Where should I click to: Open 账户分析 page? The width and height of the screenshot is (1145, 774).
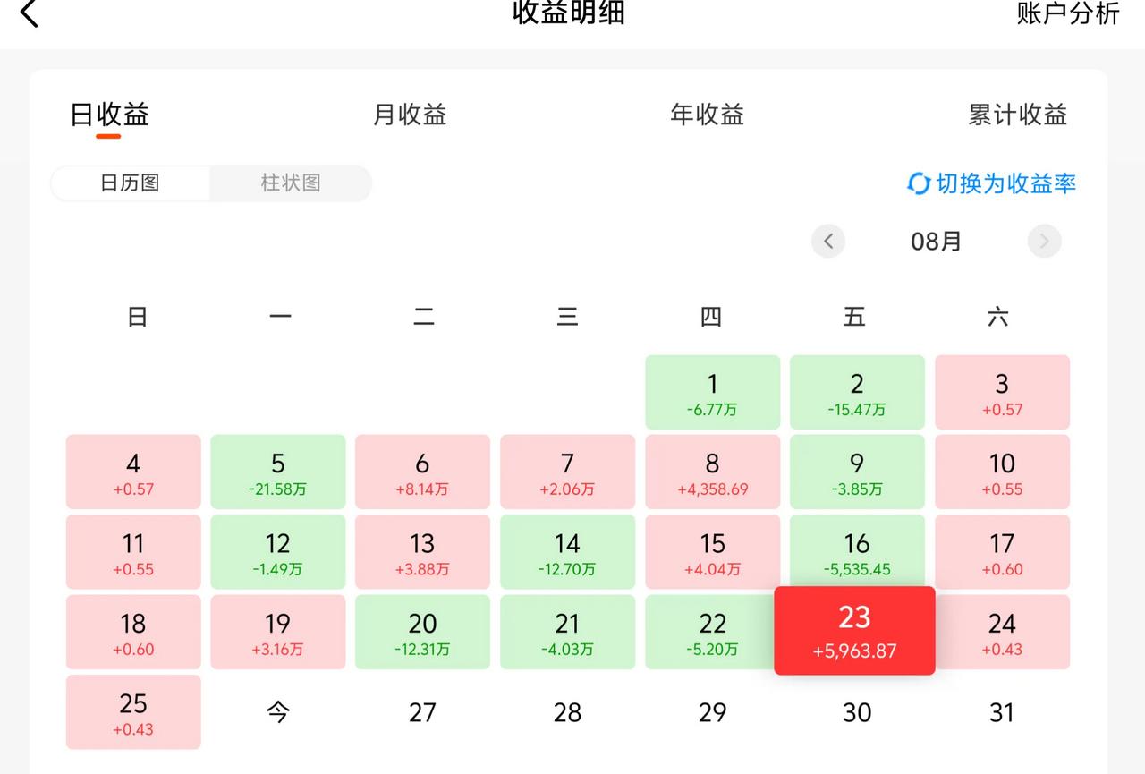1068,13
